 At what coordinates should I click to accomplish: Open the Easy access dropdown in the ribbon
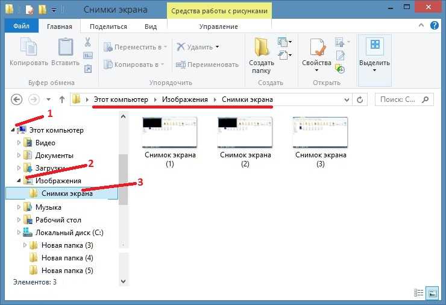(x=284, y=55)
